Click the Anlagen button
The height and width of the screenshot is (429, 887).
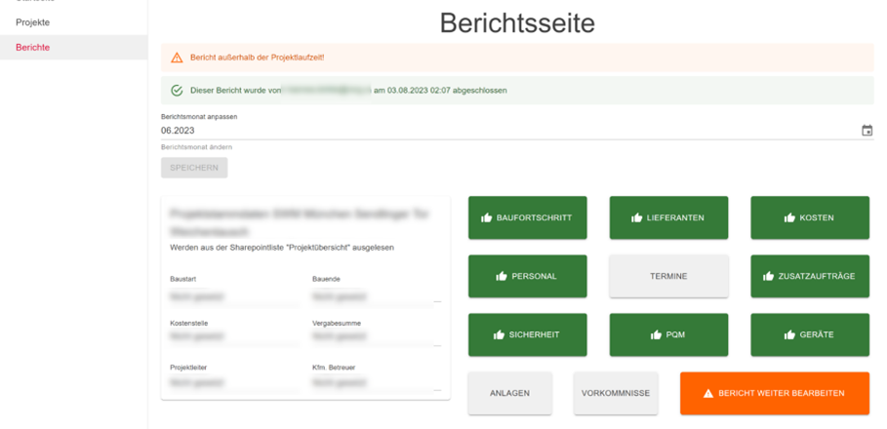point(509,394)
